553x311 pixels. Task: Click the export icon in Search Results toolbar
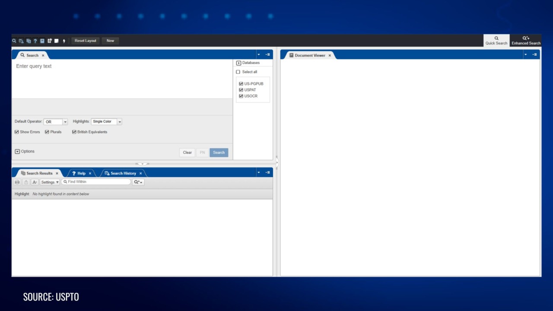click(26, 182)
